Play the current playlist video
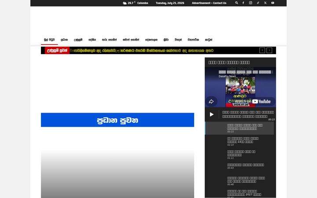The image size is (317, 198). pos(212,114)
